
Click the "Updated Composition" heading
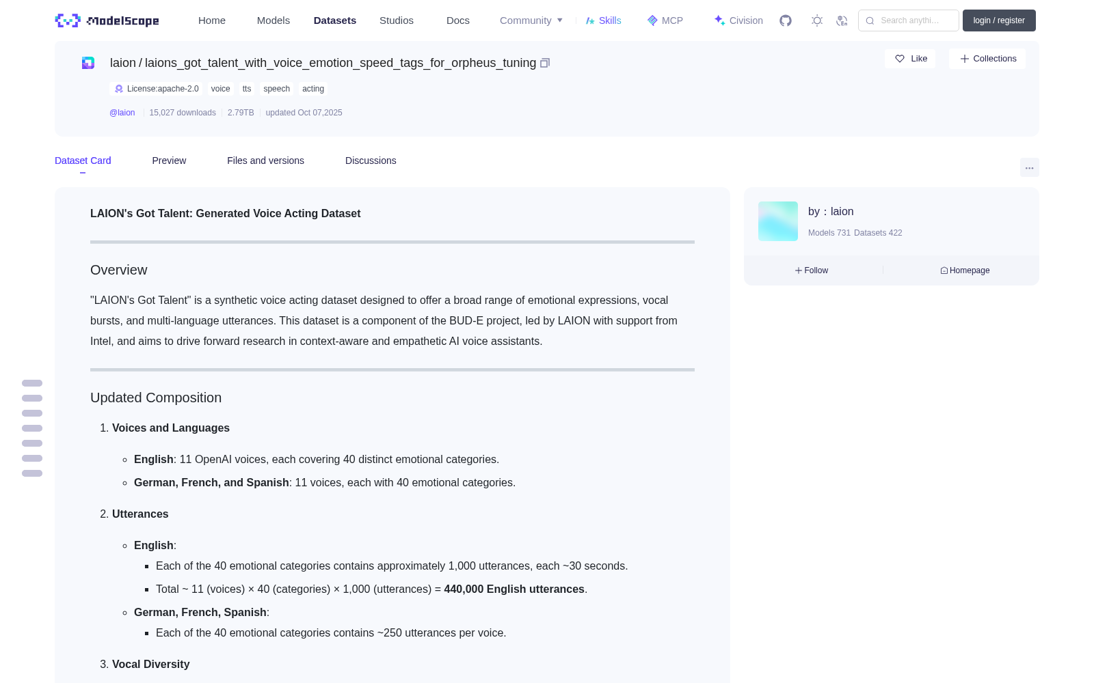point(156,398)
